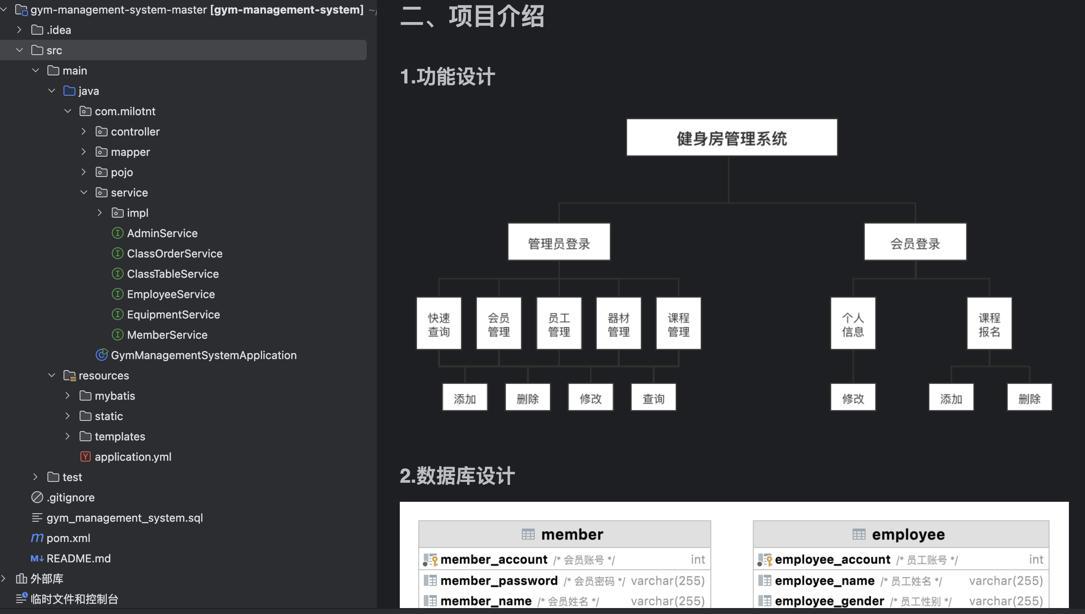Click the resources folder icon

(69, 376)
